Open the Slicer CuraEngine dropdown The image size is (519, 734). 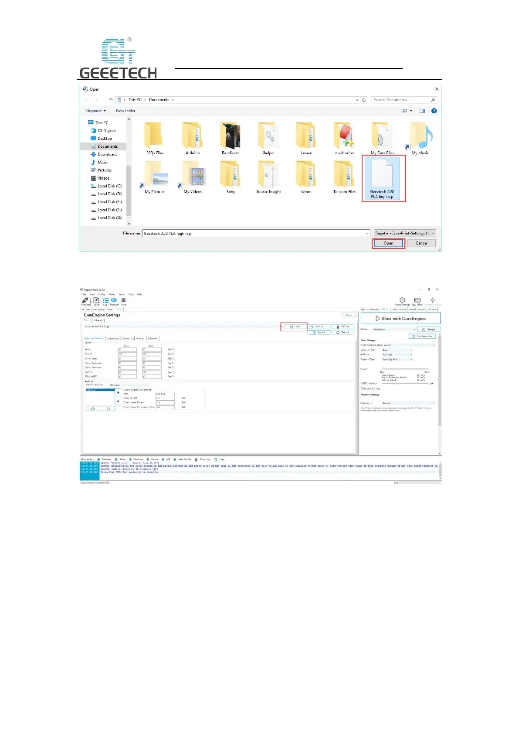(x=394, y=330)
